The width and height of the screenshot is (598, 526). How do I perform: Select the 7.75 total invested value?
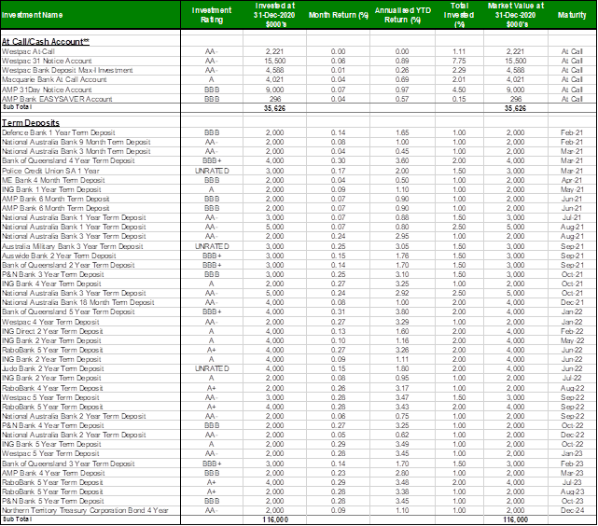point(459,61)
